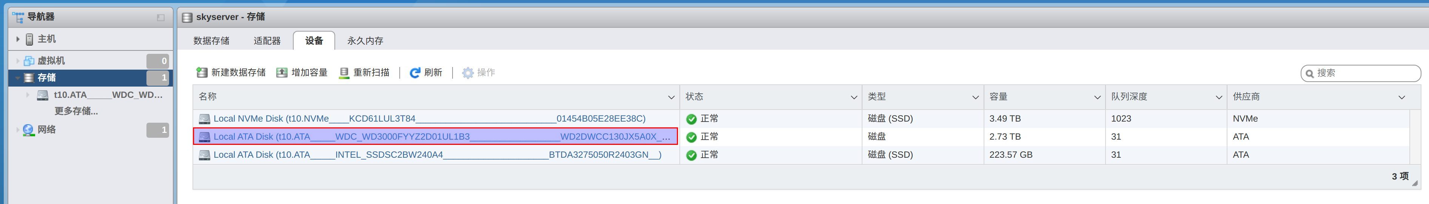Expand the t10.ATA WDC subnode
This screenshot has width=1429, height=204.
28,95
